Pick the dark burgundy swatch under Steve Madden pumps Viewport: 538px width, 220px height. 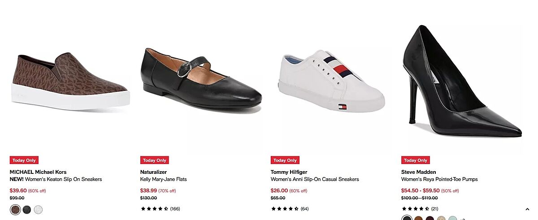tap(430, 218)
